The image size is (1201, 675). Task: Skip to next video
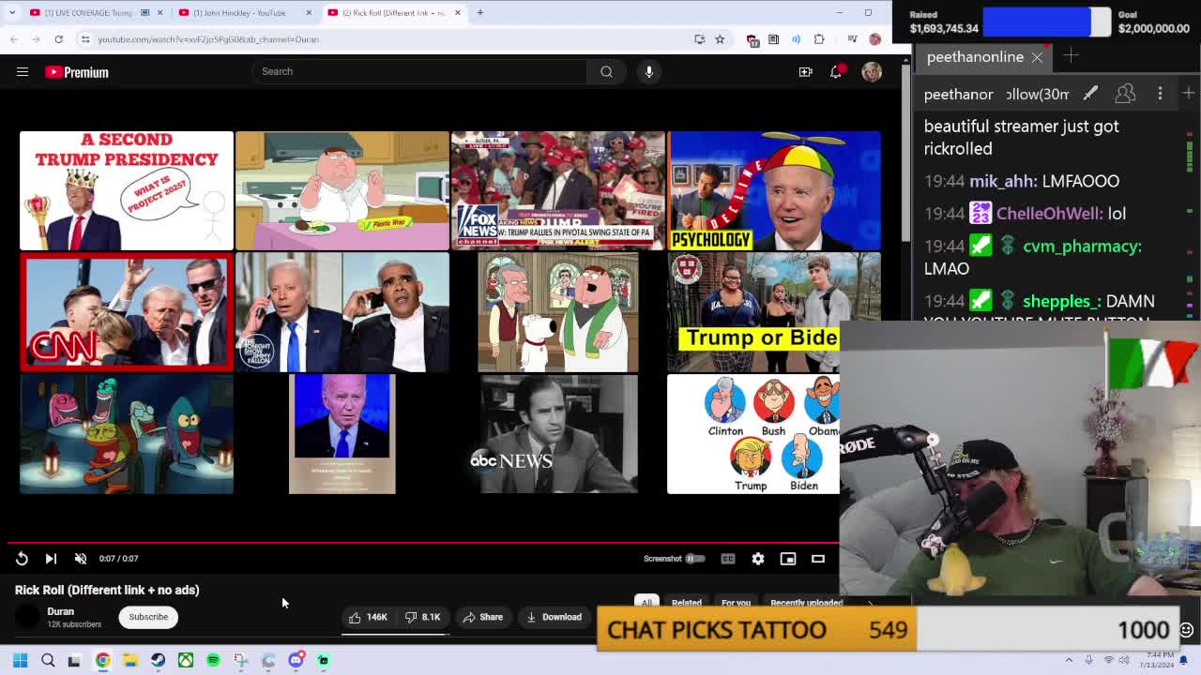[x=51, y=559]
